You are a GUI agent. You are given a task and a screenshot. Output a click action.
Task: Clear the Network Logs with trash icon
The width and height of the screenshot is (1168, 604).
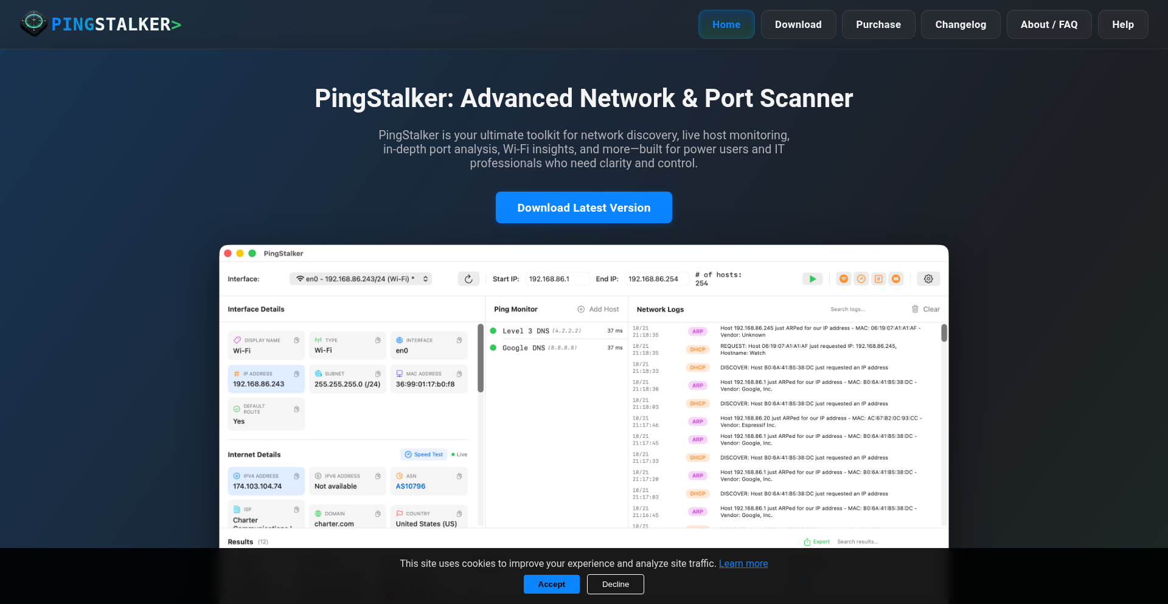click(x=916, y=309)
